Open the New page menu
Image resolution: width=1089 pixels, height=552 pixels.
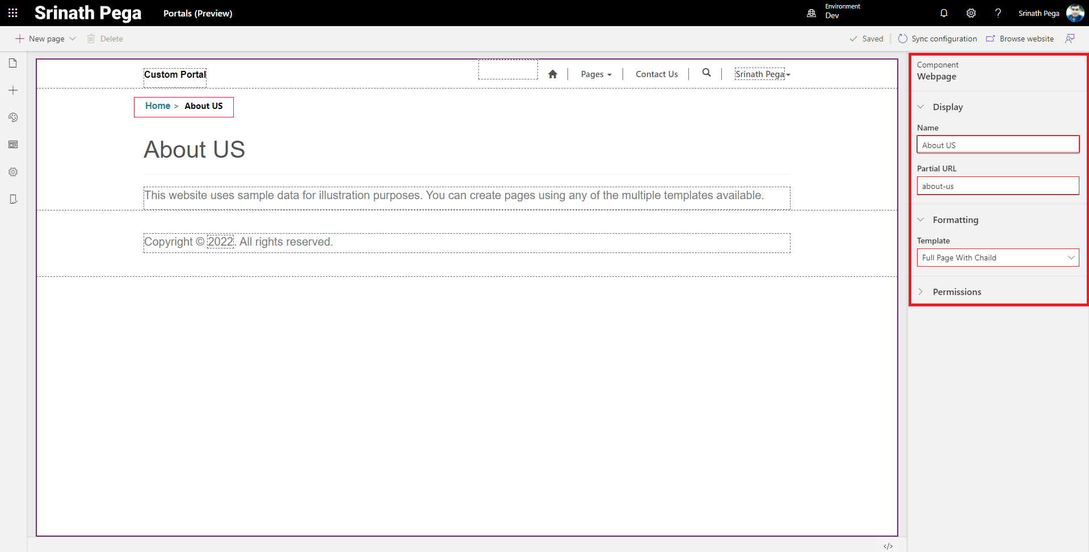pos(46,39)
